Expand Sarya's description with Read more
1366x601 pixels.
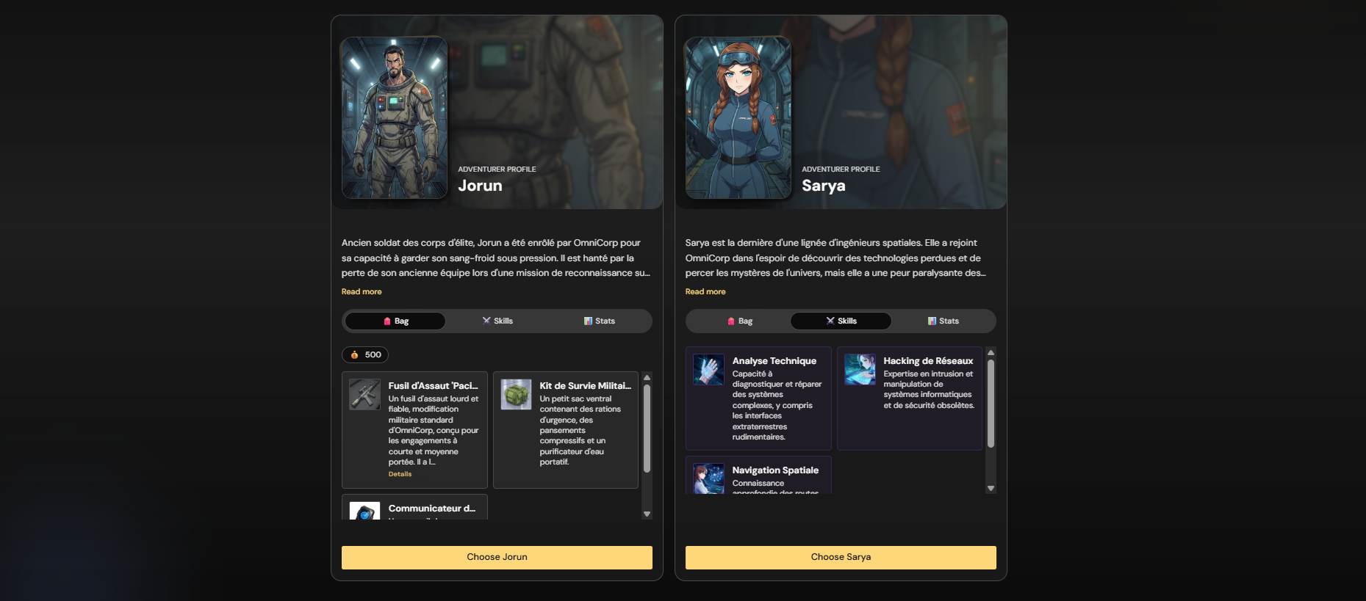705,291
